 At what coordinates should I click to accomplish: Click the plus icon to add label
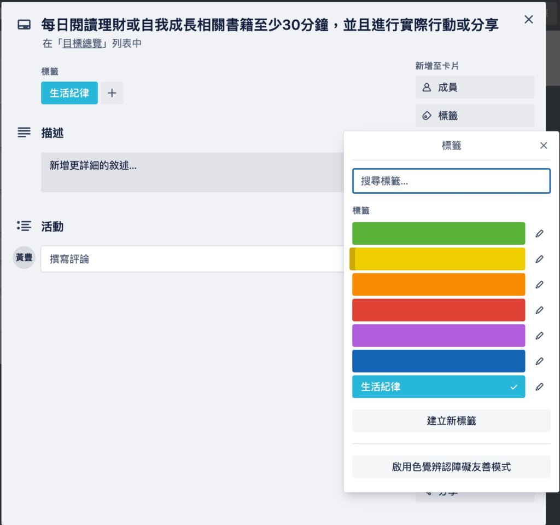(112, 93)
